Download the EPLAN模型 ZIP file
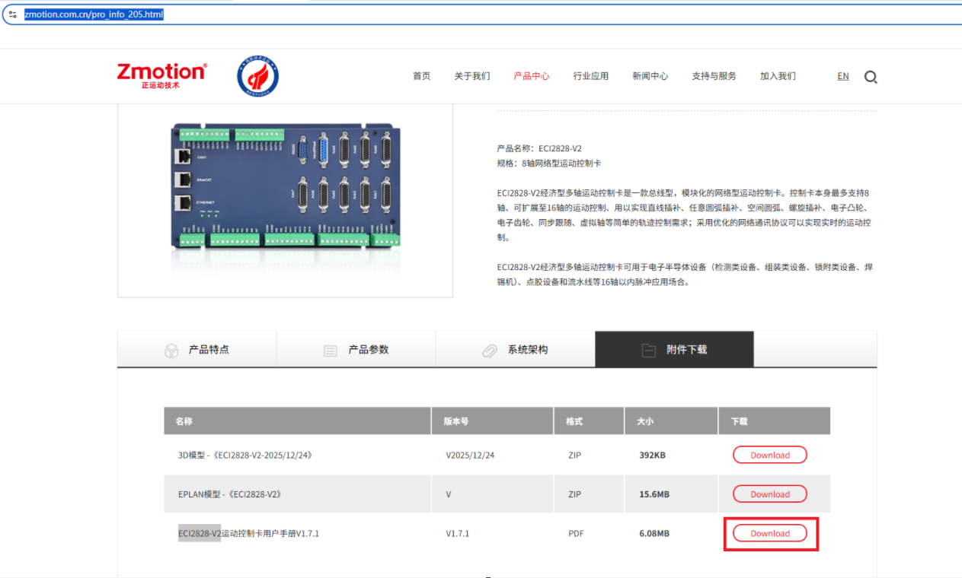 770,494
